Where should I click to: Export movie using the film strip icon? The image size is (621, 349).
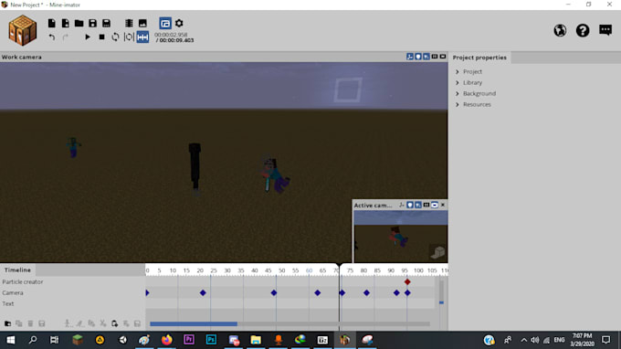[129, 24]
